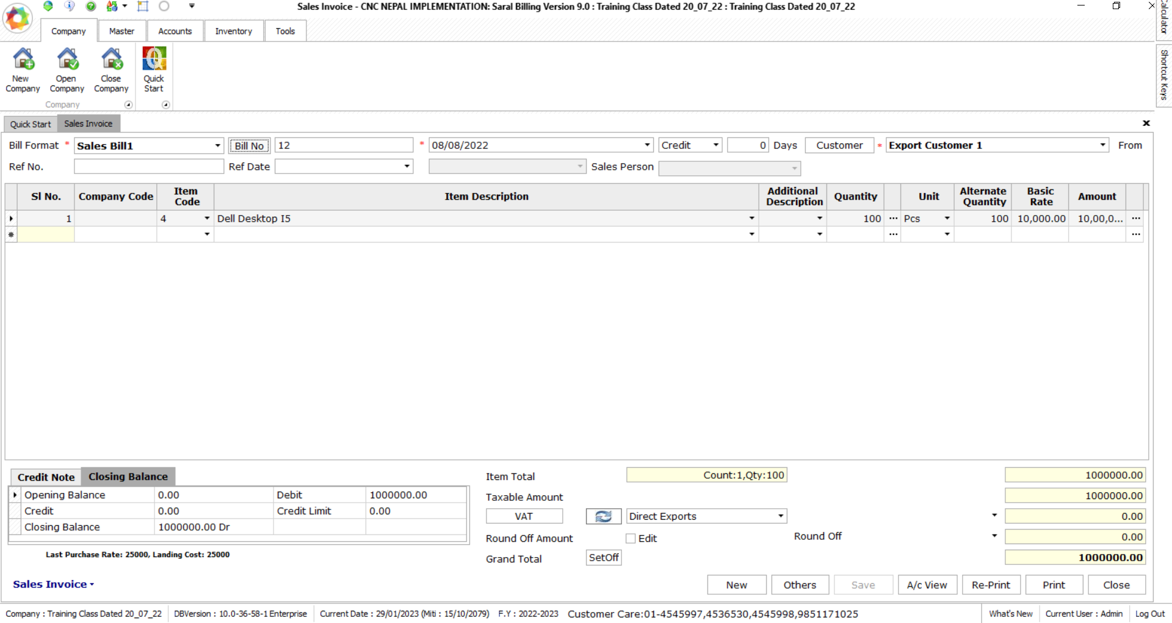The height and width of the screenshot is (623, 1172).
Task: Open the Ref Date calendar picker
Action: [x=407, y=166]
